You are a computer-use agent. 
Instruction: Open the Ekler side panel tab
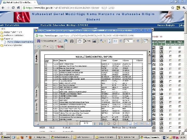click(x=36, y=94)
